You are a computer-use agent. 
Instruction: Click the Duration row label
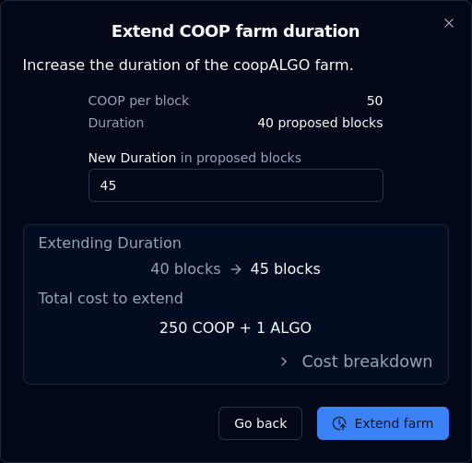click(116, 123)
